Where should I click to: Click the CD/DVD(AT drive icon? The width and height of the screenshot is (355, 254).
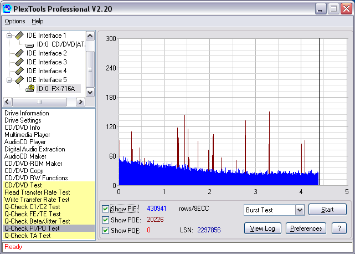[x=30, y=45]
